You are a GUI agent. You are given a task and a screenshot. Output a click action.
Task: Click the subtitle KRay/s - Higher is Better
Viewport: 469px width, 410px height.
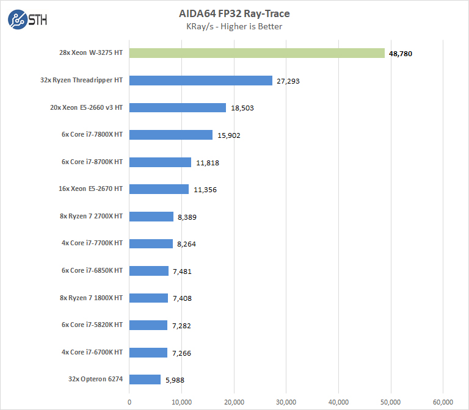tap(234, 27)
